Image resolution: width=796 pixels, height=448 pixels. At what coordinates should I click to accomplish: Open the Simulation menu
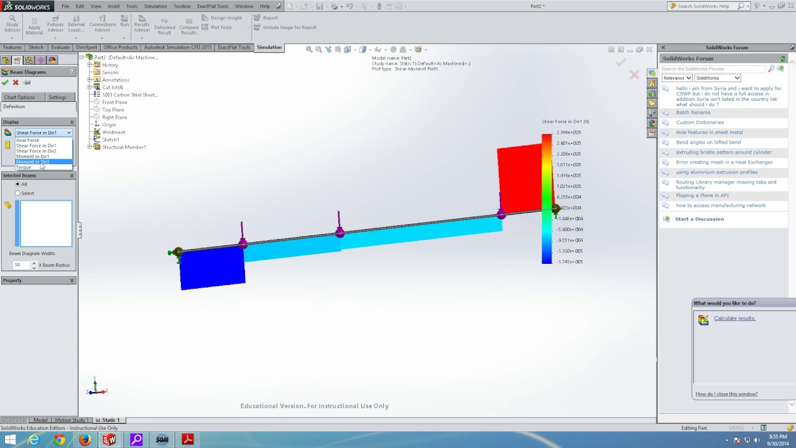pos(155,6)
